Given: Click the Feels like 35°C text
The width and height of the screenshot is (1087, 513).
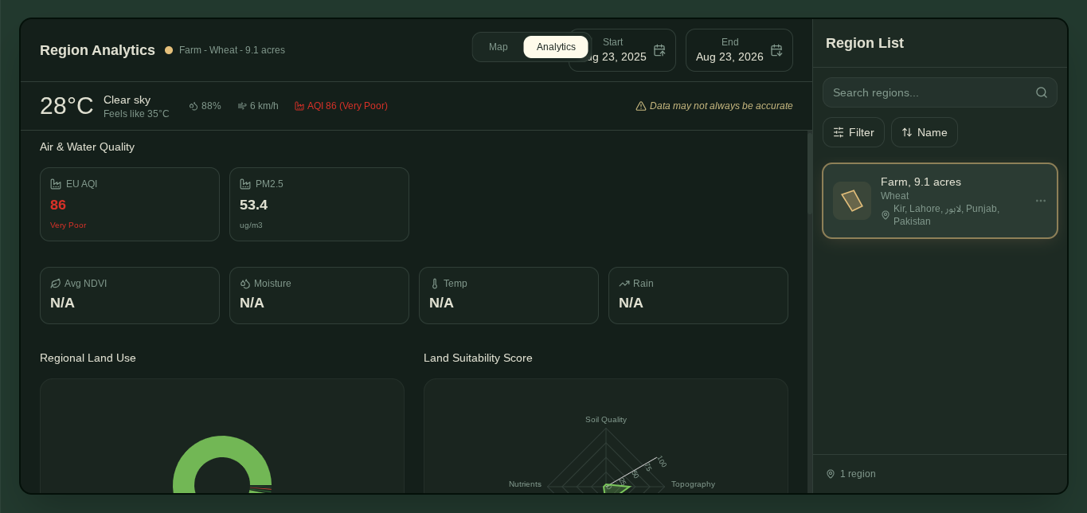Looking at the screenshot, I should coord(136,114).
